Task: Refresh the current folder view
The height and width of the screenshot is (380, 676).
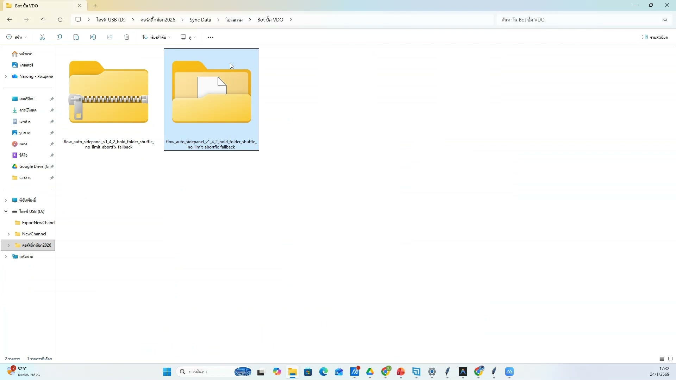Action: coord(60,20)
